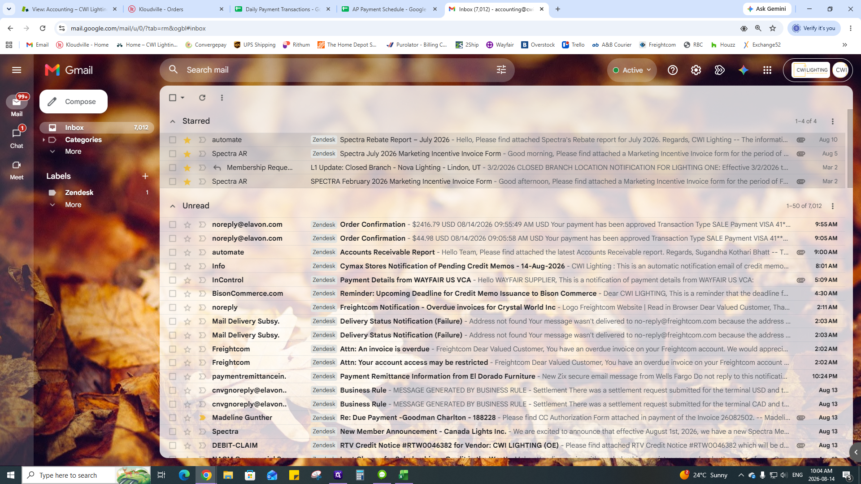Tick the master select-all checkbox
The width and height of the screenshot is (861, 484).
point(173,98)
